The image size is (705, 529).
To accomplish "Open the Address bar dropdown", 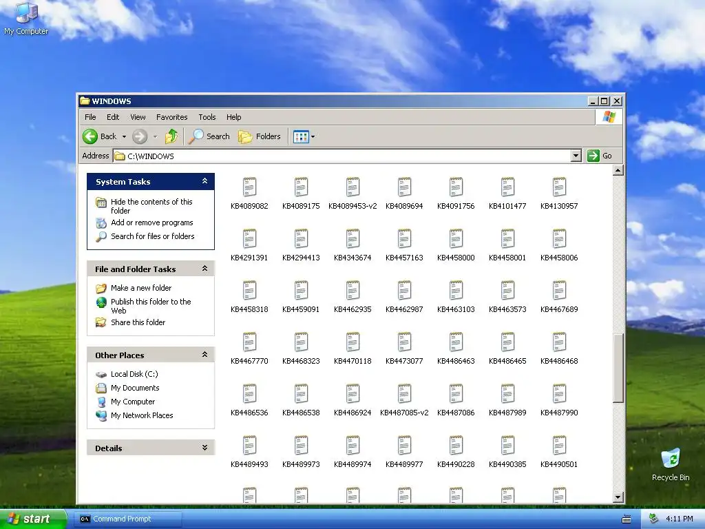I will 576,156.
